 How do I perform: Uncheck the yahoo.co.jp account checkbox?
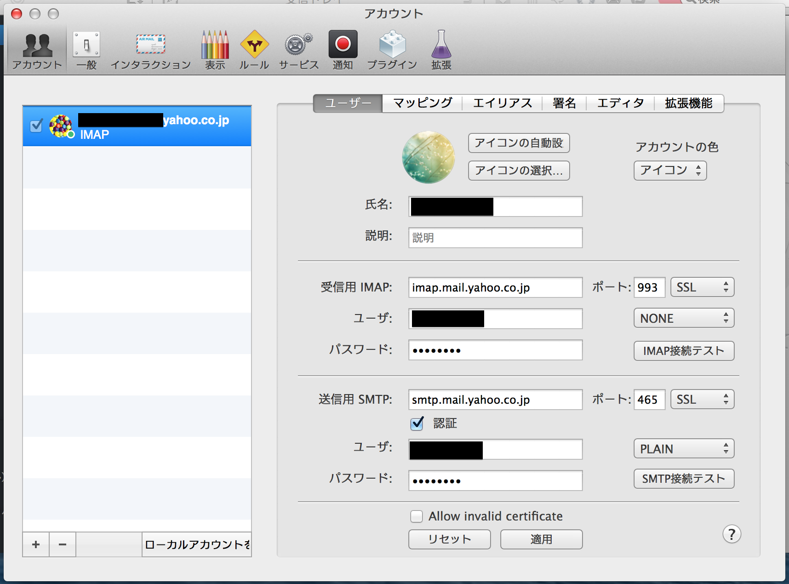click(x=36, y=126)
